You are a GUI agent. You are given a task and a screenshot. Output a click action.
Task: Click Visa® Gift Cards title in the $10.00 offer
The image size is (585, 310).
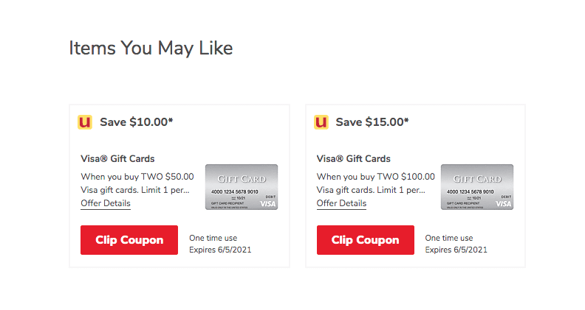[x=117, y=159]
